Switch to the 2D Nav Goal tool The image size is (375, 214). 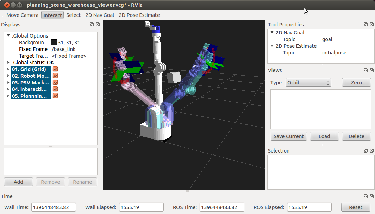100,15
